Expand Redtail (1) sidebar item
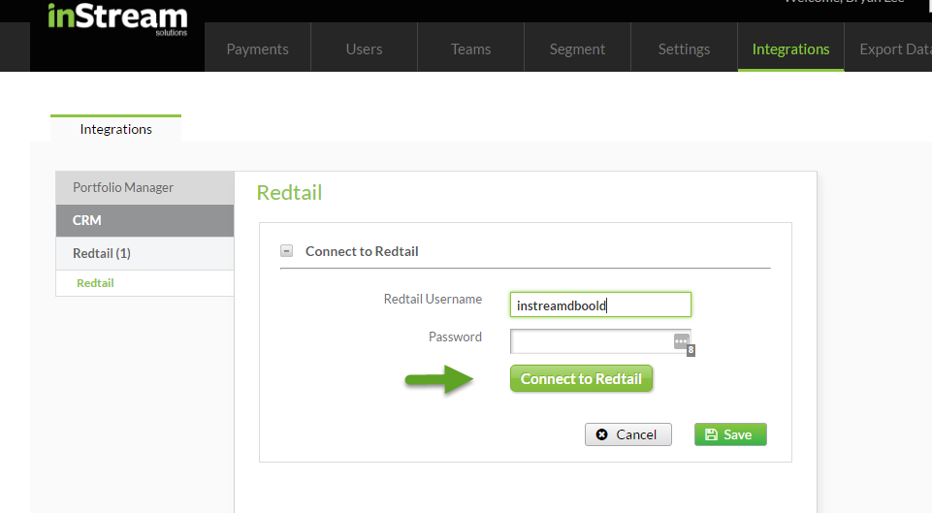Screen dimensions: 932x513 click(x=145, y=253)
